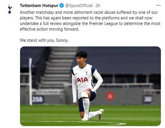Click the blurred section sign at photo right
This screenshot has height=128, width=165.
[148, 99]
